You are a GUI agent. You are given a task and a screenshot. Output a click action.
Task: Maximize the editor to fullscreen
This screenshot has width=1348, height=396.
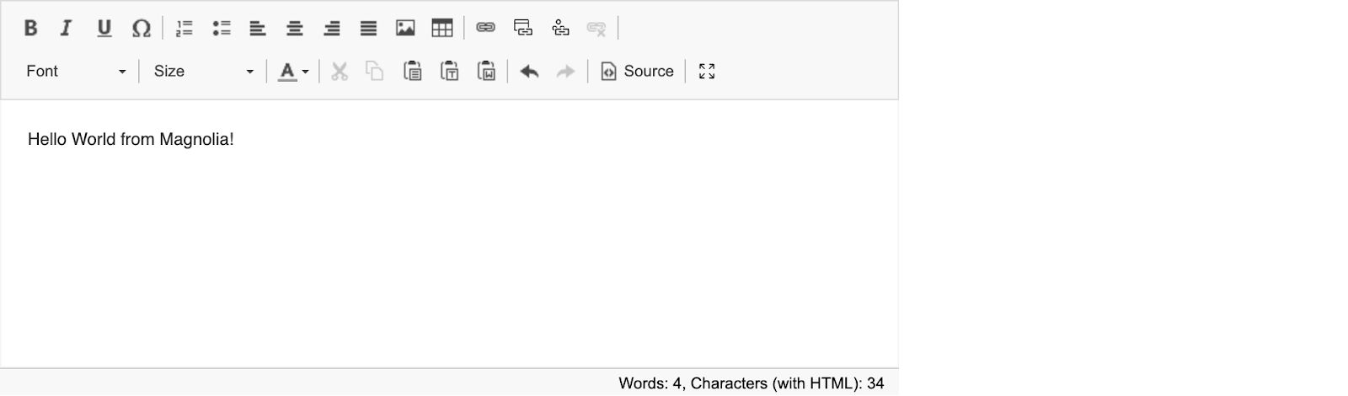pyautogui.click(x=707, y=72)
